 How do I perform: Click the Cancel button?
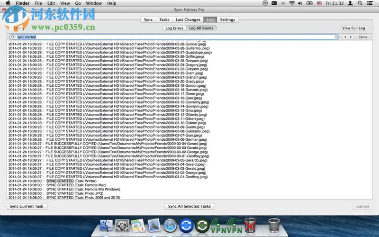362,206
